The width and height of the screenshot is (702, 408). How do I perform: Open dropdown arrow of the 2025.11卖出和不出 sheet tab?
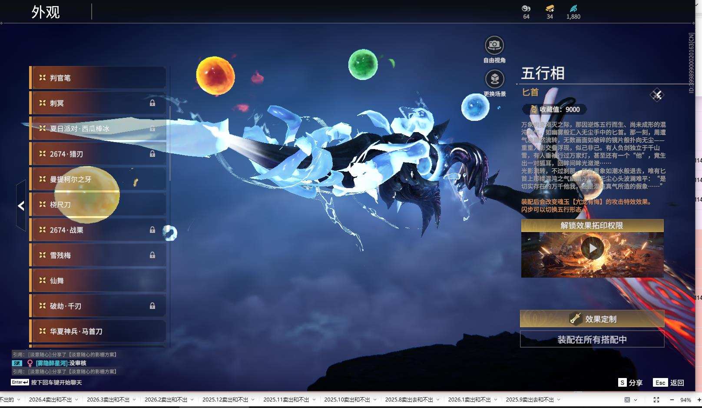click(x=314, y=400)
